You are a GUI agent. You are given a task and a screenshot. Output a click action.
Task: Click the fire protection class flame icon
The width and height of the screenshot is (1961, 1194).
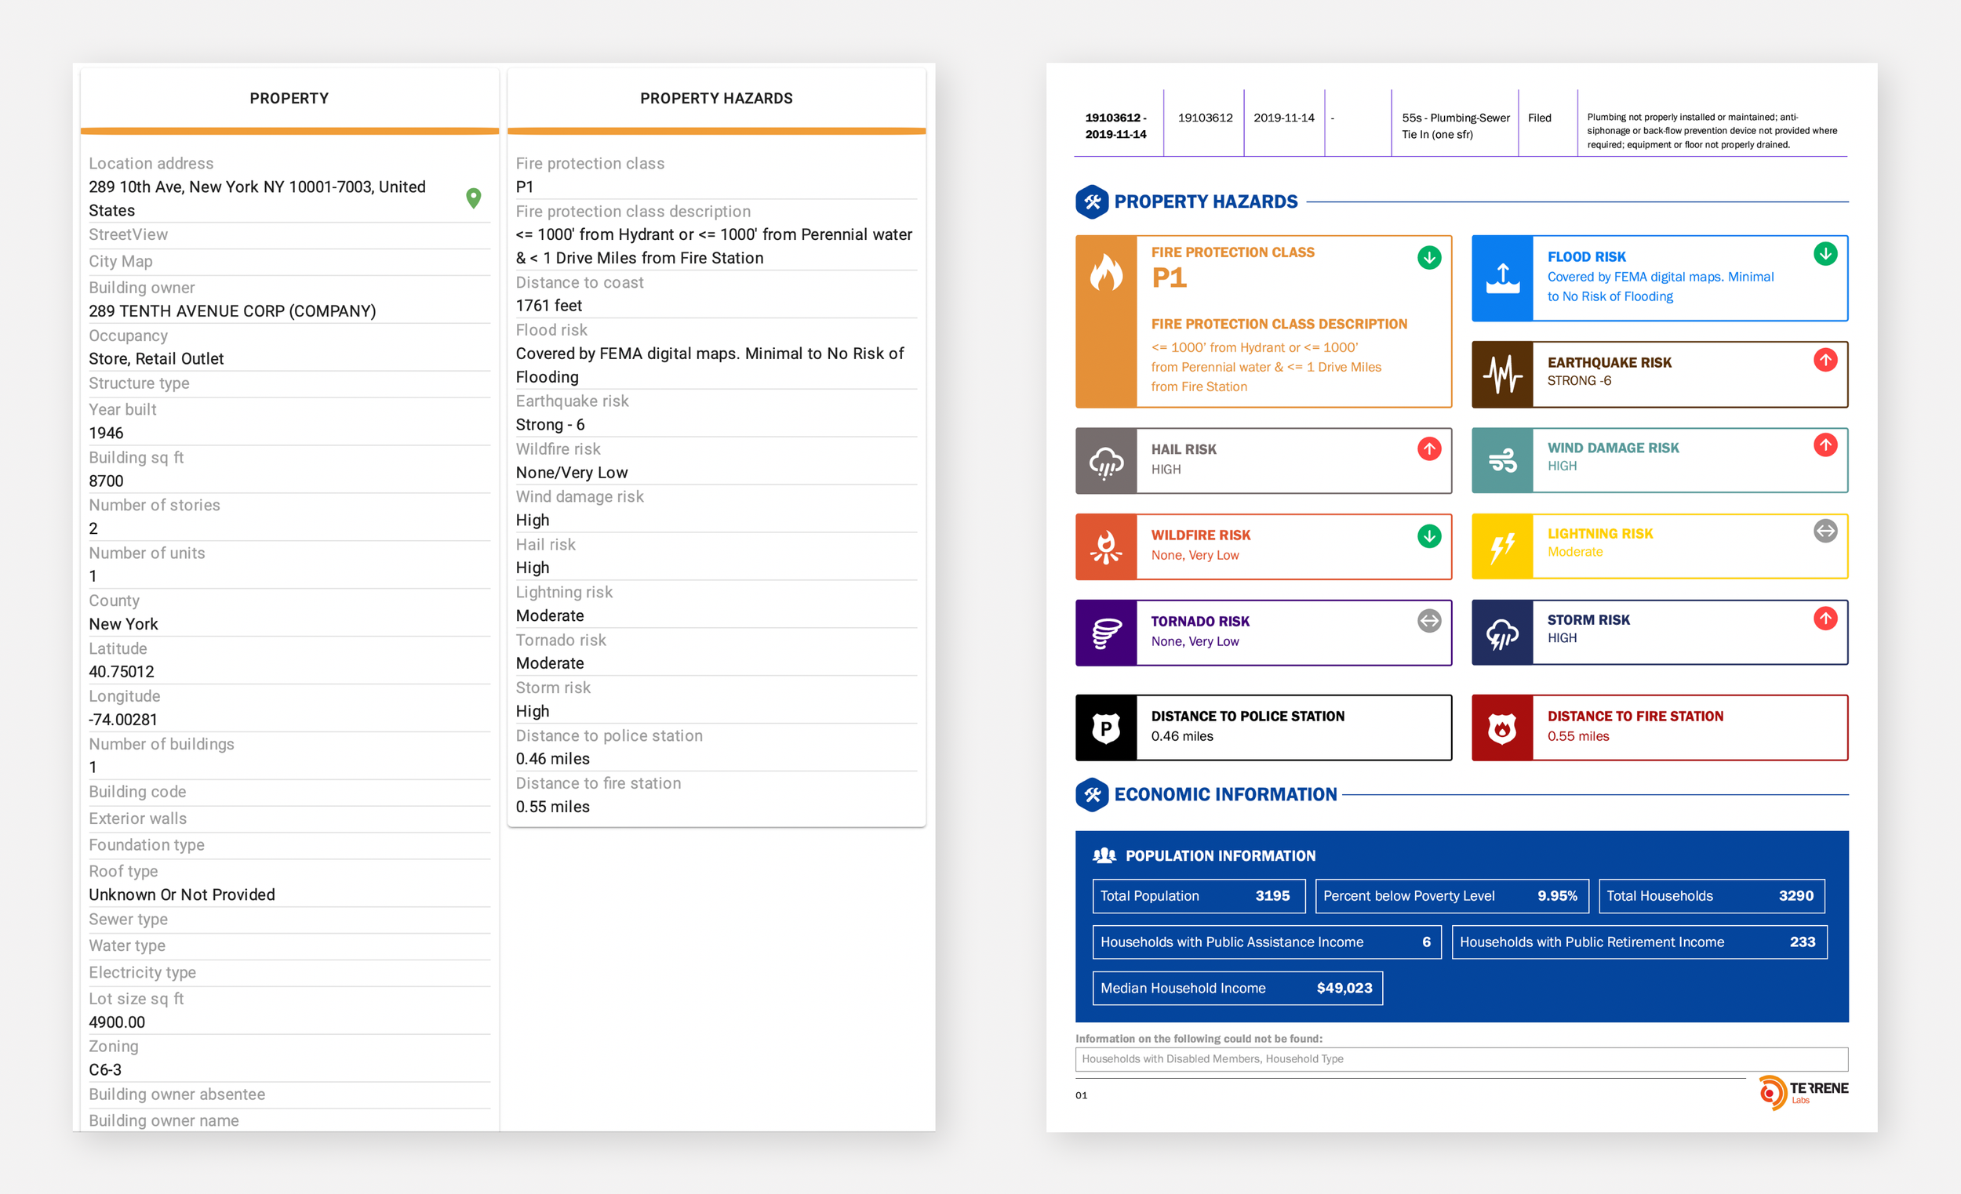point(1105,274)
